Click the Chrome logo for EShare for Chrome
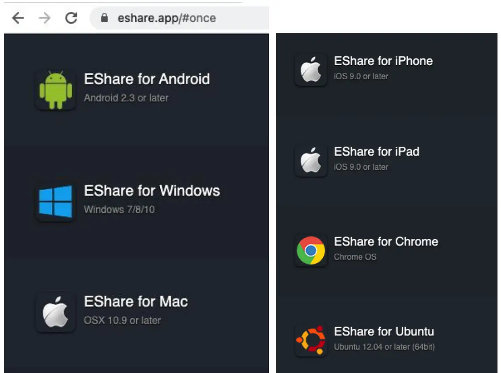Viewport: 501px width, 373px height. pyautogui.click(x=310, y=250)
